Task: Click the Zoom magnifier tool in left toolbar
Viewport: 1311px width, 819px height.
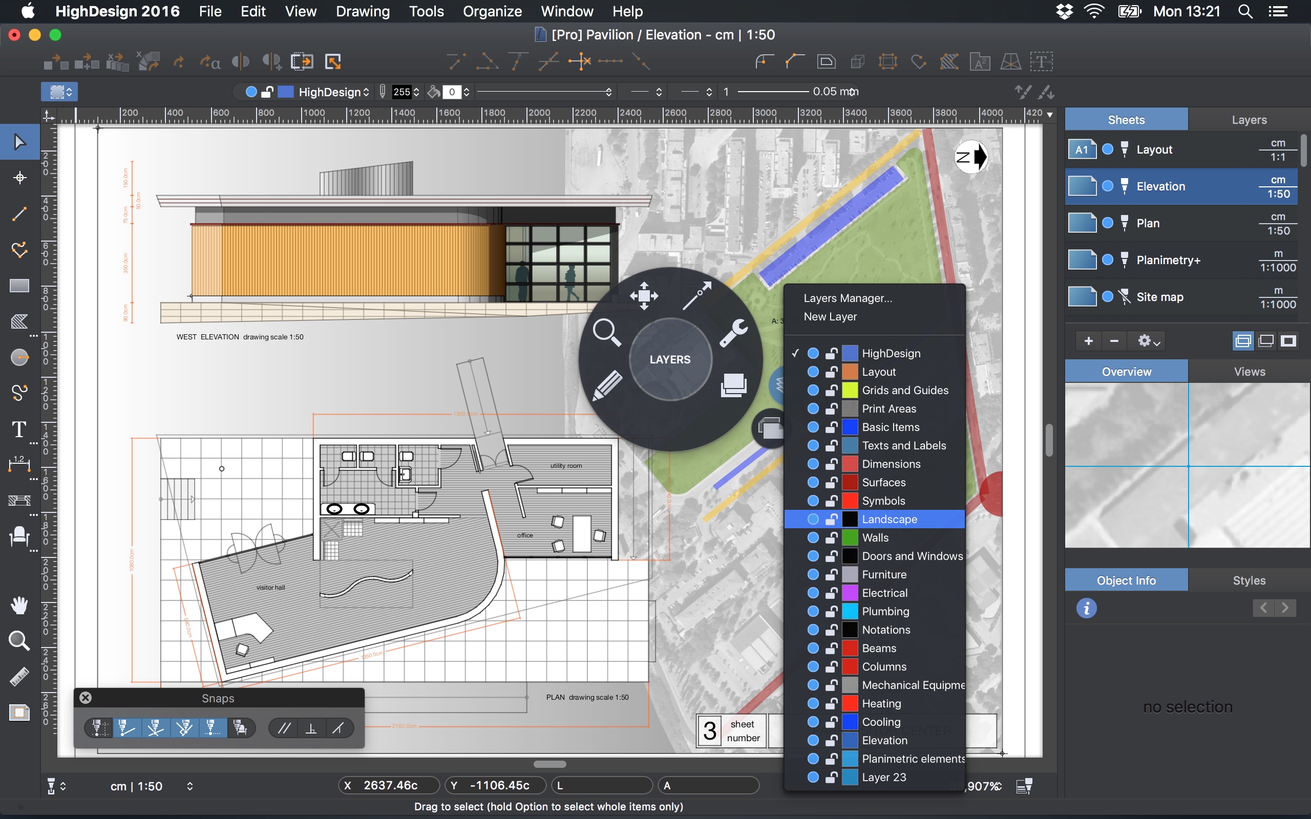Action: [19, 641]
